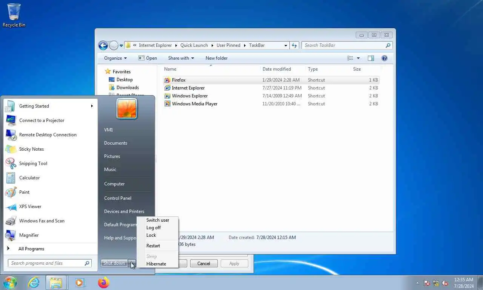Click the network tray icon

[436, 283]
